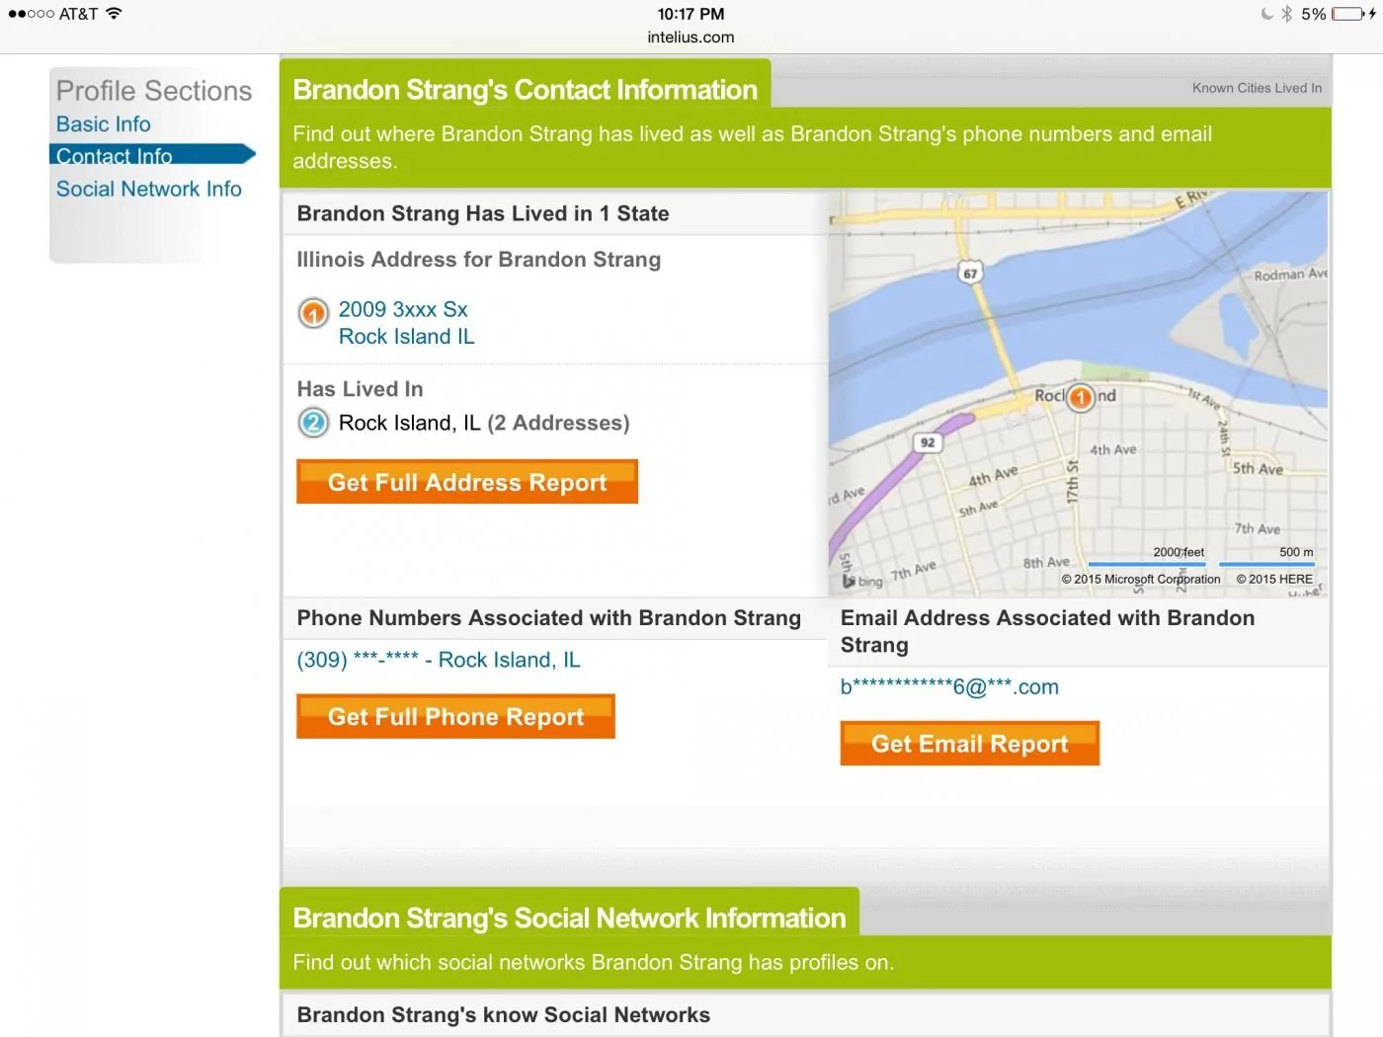
Task: Click the Get Full Address Report button
Action: point(467,482)
